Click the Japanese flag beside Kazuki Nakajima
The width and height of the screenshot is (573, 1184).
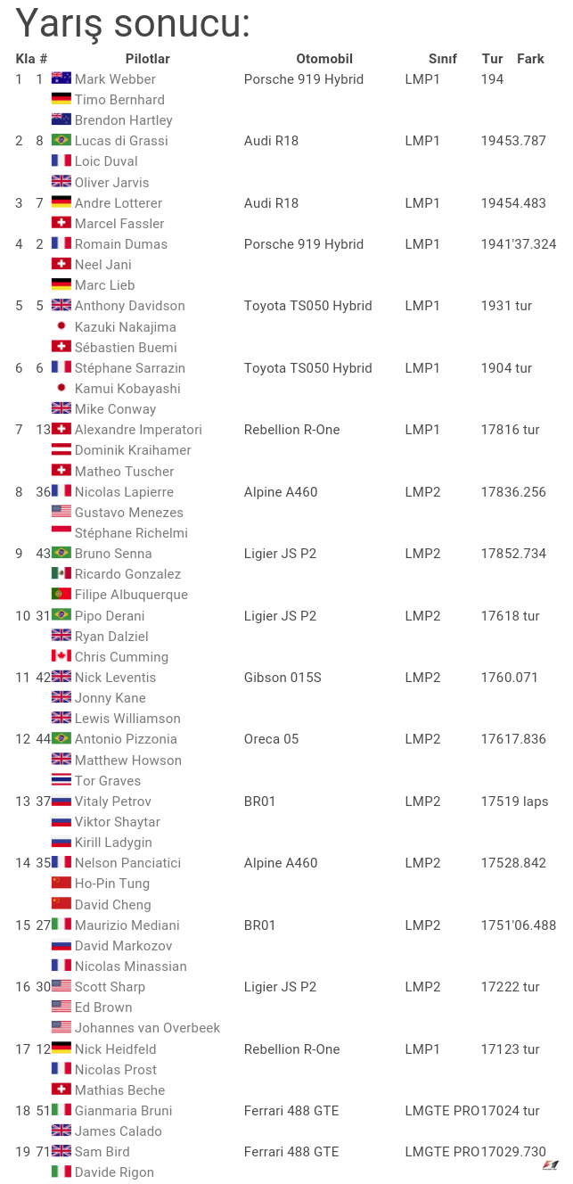click(x=61, y=326)
